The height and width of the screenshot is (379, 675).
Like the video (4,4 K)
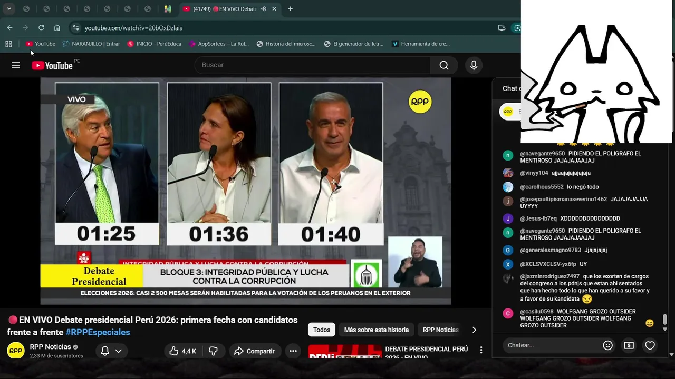coord(182,351)
